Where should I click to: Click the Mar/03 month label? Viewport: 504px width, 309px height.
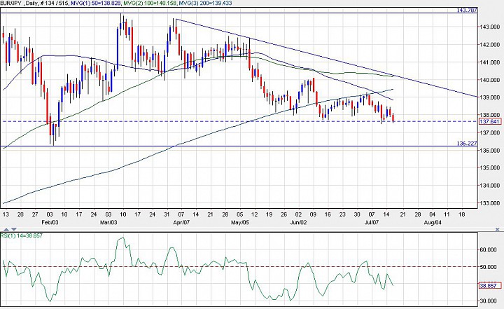pos(108,222)
